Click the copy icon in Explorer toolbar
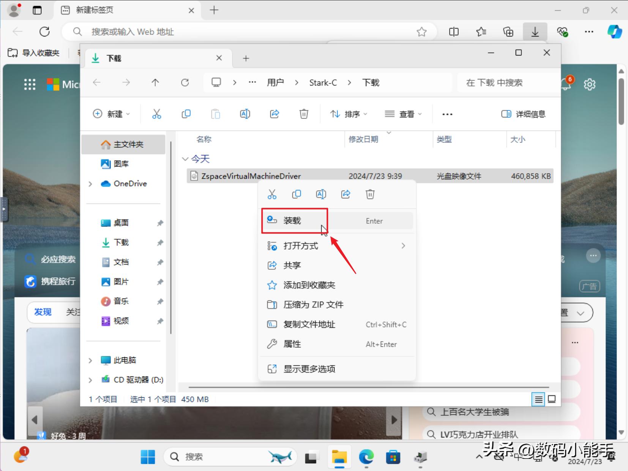 tap(186, 114)
